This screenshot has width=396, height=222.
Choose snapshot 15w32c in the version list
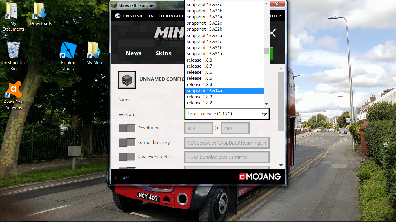pyautogui.click(x=224, y=23)
